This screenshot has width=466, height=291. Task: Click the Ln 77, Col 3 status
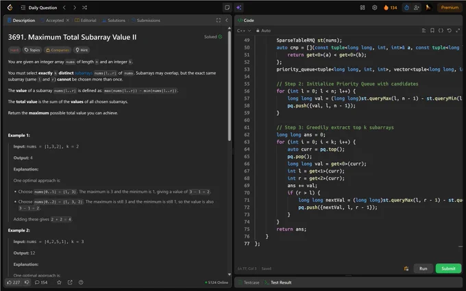[247, 268]
